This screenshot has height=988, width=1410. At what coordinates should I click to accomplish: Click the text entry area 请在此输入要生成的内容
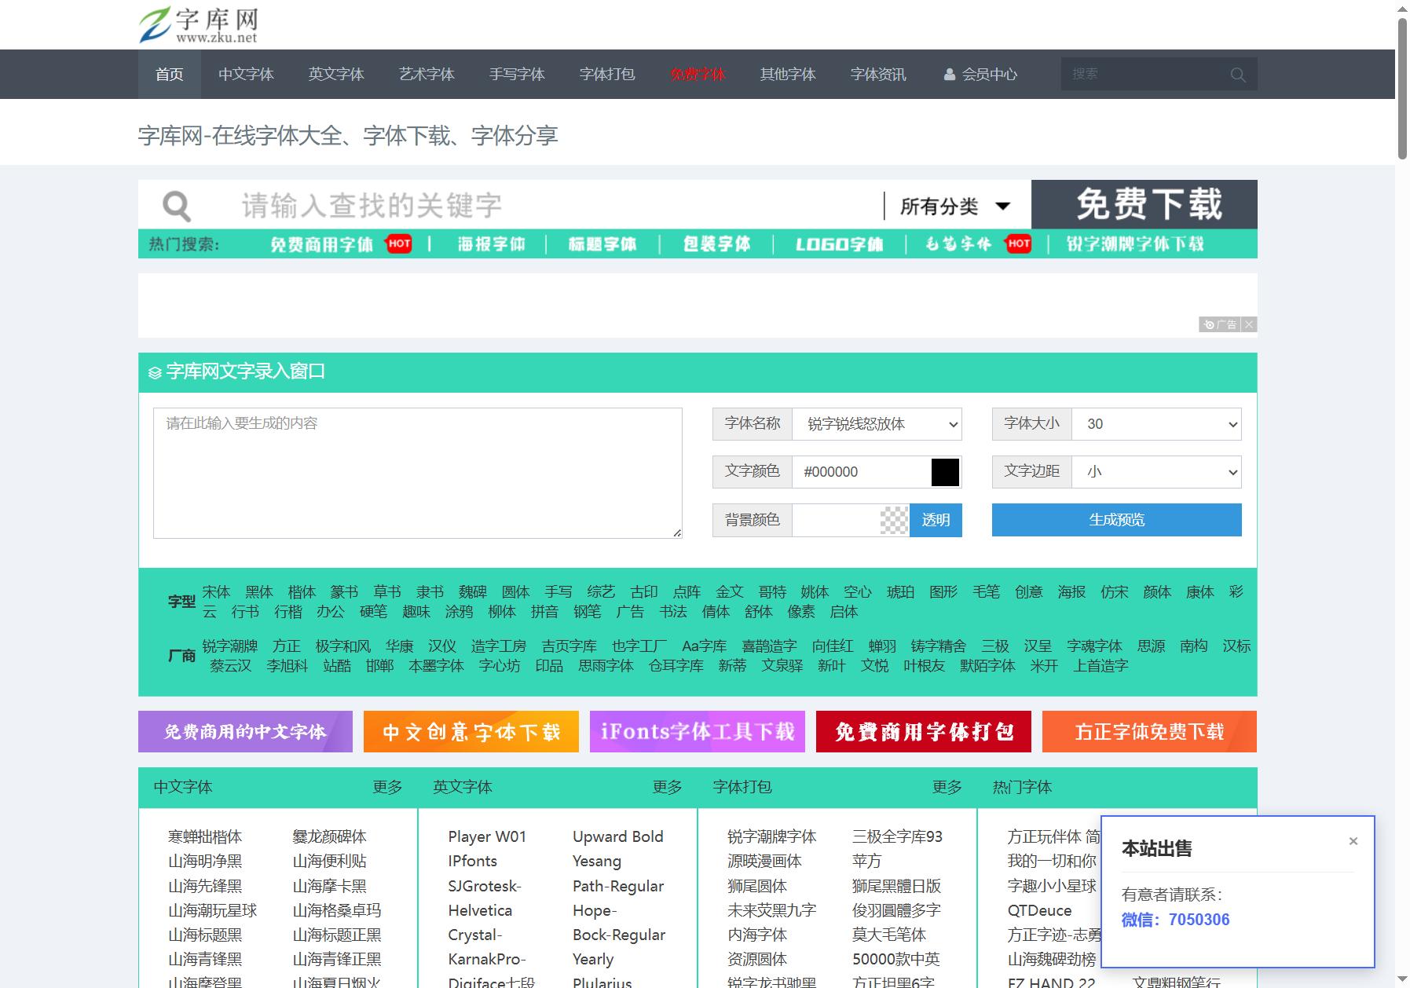(x=417, y=473)
